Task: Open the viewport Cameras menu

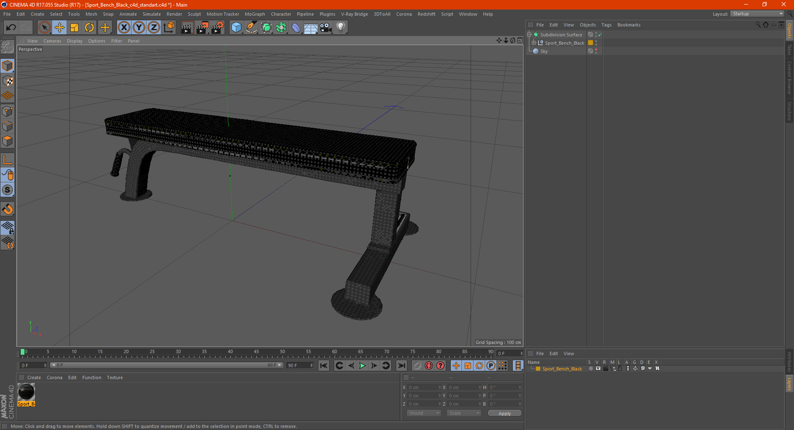Action: [x=52, y=41]
